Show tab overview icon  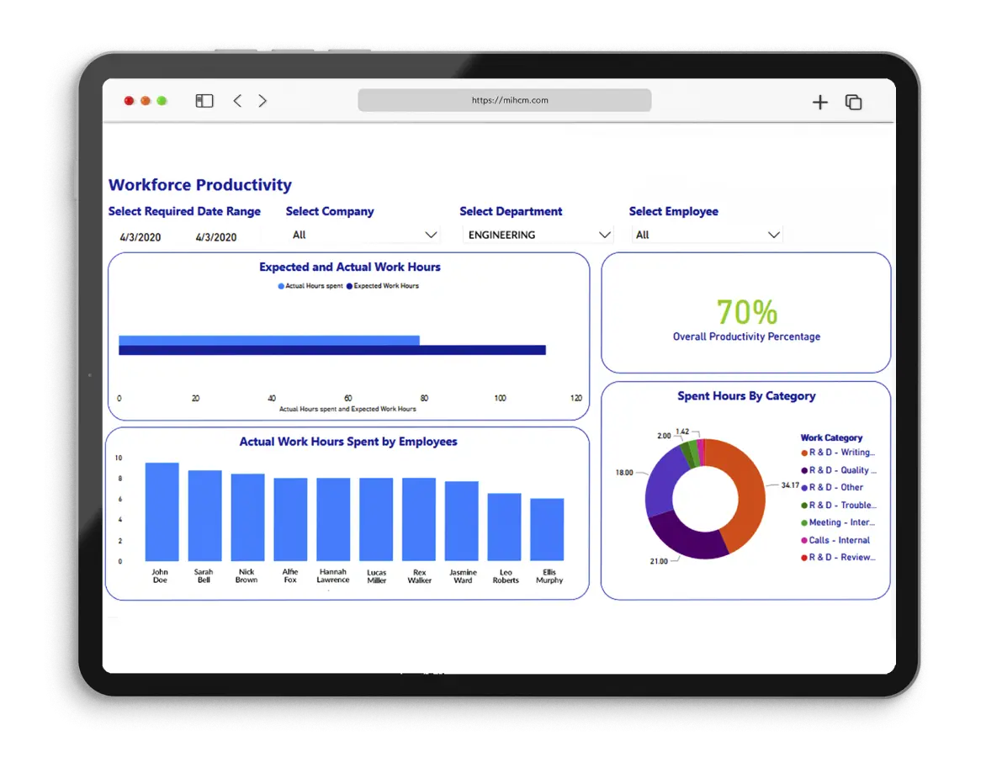coord(853,103)
